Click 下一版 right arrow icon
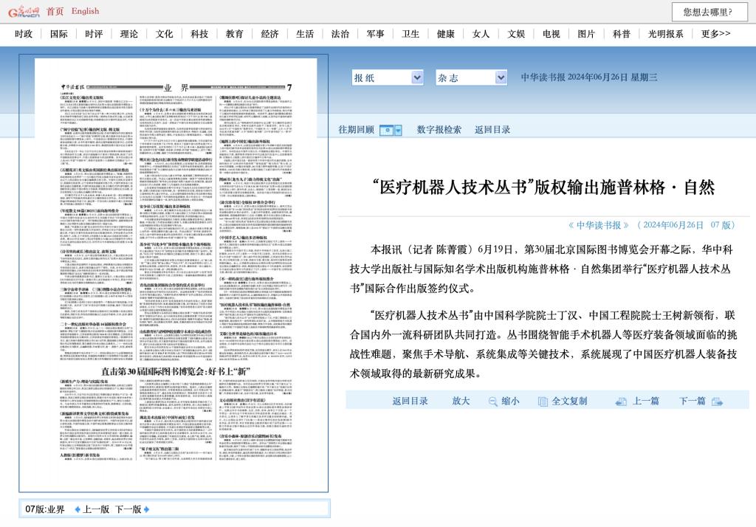Screen dimensions: 756x527 147,509
